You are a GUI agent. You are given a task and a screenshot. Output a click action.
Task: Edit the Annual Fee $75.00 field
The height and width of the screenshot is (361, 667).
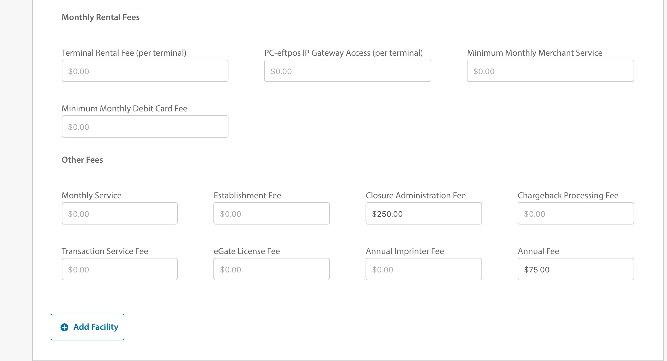tap(576, 269)
